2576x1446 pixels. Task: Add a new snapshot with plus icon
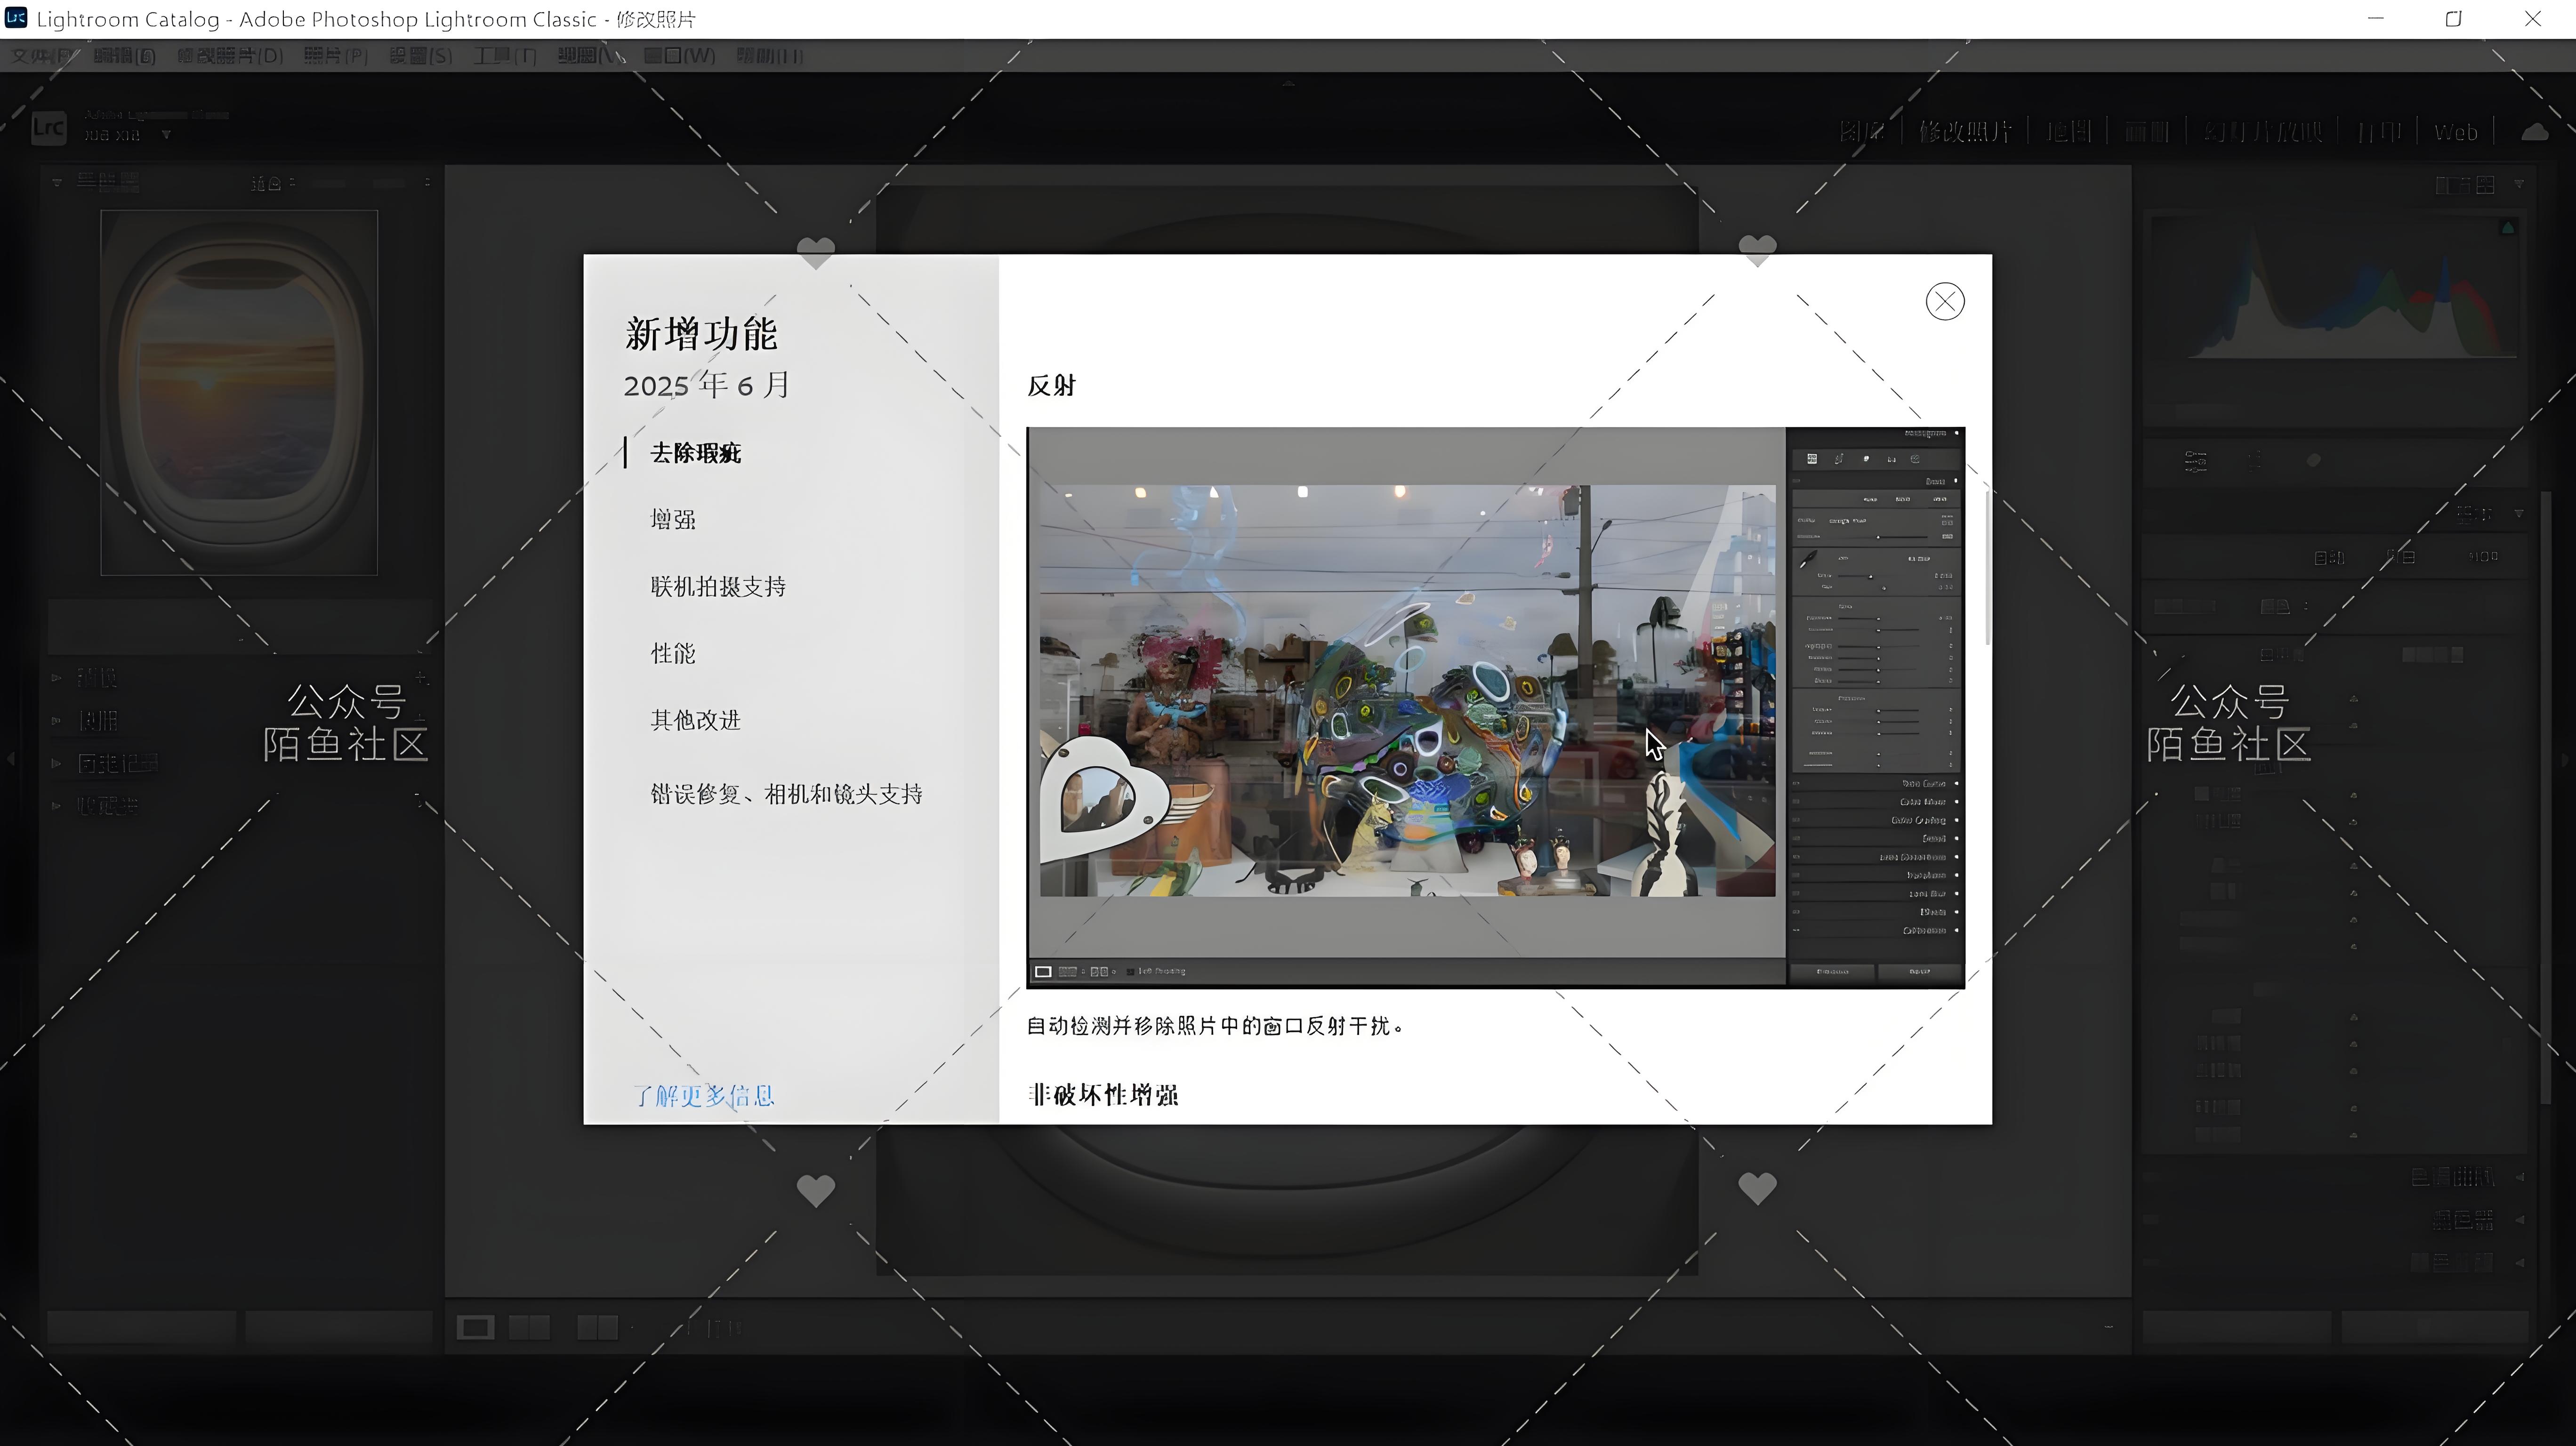[x=421, y=718]
